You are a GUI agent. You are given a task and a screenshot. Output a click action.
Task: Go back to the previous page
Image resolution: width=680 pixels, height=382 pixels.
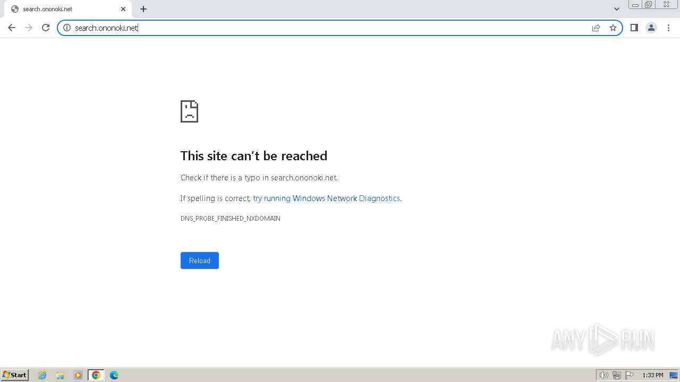tap(12, 28)
